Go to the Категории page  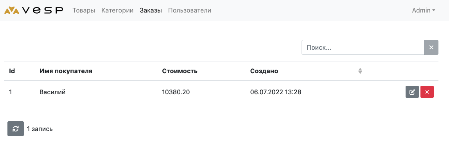click(117, 10)
